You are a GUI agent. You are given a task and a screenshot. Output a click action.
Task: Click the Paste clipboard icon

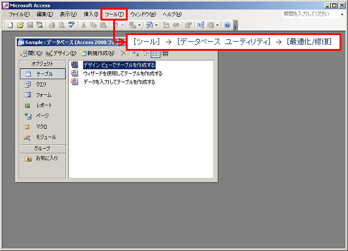pyautogui.click(x=103, y=25)
